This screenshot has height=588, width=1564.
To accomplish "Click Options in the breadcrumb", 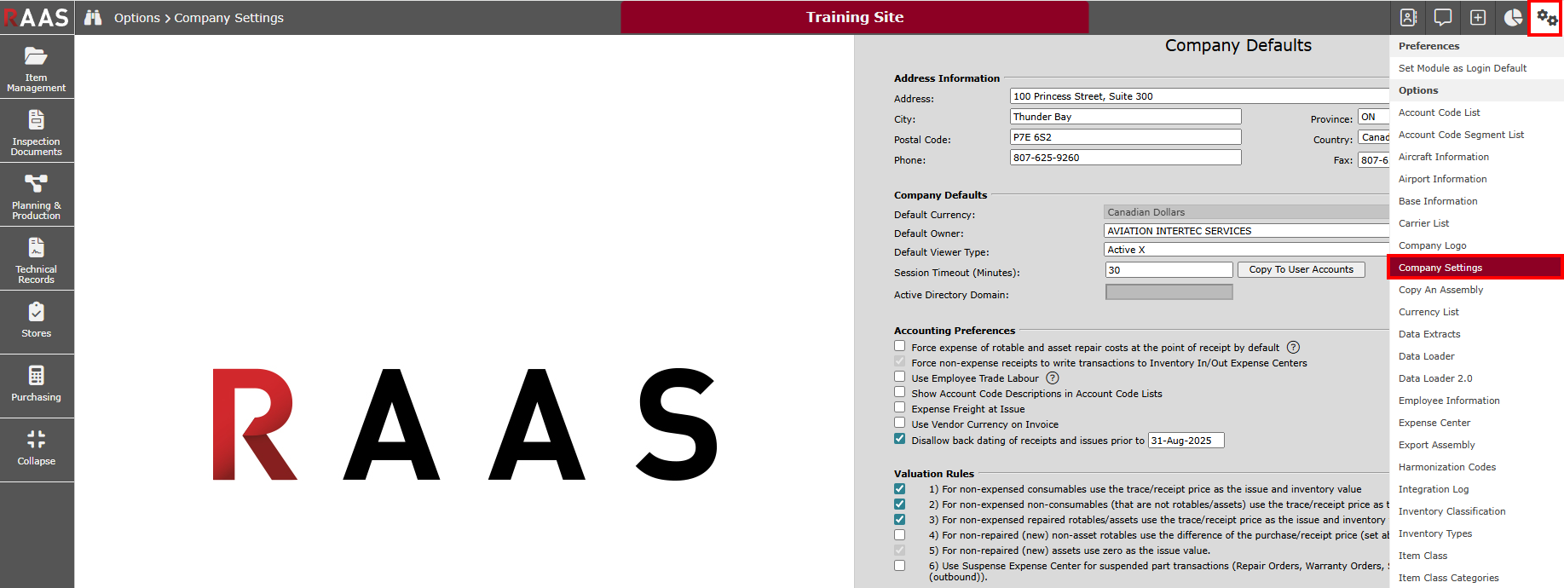I will pyautogui.click(x=137, y=18).
